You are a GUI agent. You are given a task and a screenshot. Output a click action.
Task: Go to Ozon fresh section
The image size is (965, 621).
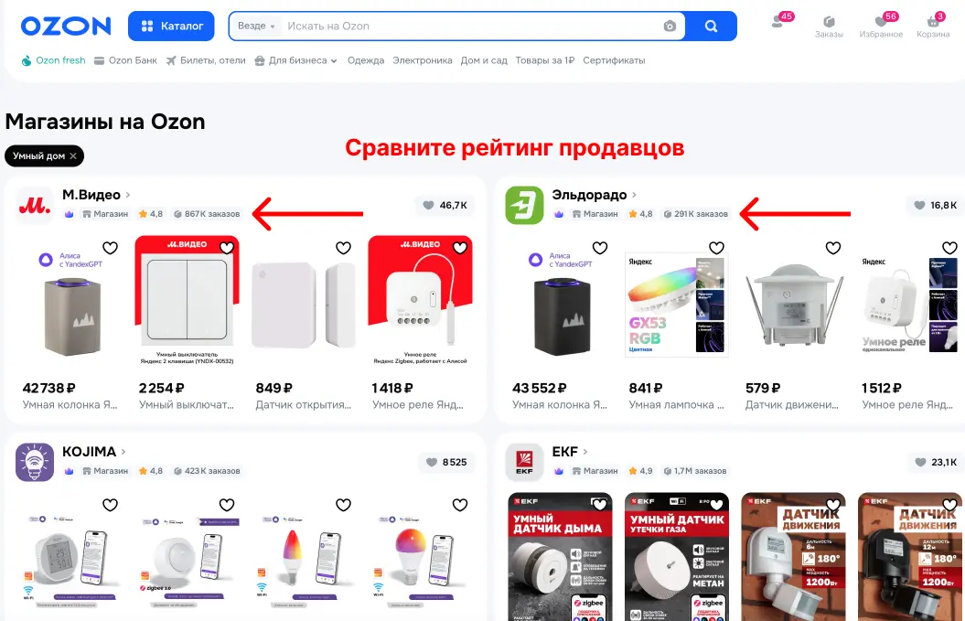54,60
